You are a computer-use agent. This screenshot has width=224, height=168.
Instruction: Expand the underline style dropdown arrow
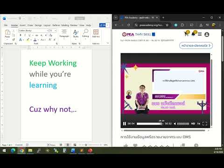pyautogui.click(x=33, y=35)
